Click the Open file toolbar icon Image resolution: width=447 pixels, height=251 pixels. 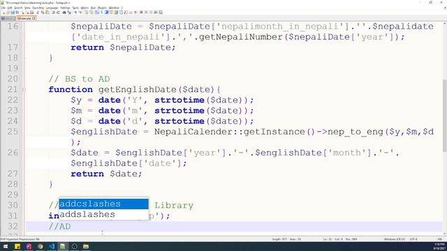tap(8, 13)
